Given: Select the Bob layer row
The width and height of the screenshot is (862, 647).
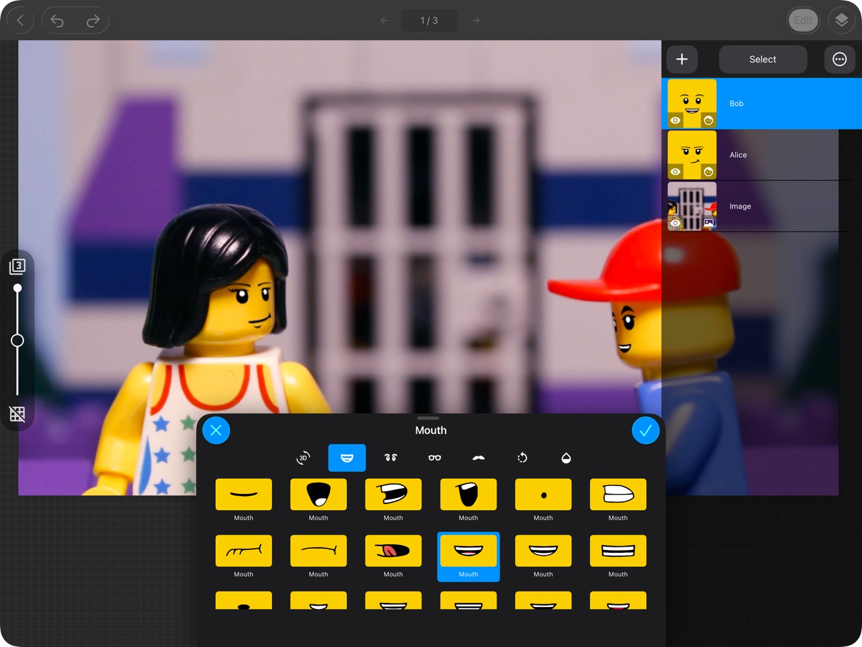Looking at the screenshot, I should point(762,104).
